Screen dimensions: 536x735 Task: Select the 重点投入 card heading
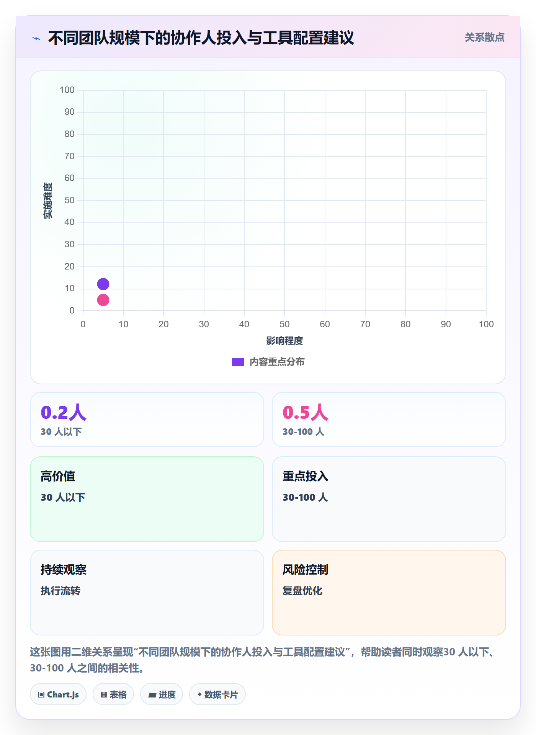click(x=306, y=476)
